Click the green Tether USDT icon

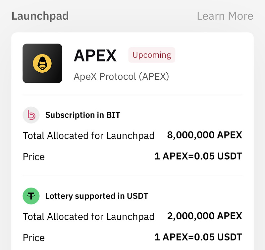coord(31,196)
